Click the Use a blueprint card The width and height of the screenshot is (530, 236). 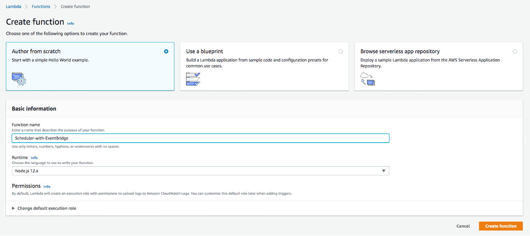[x=264, y=66]
